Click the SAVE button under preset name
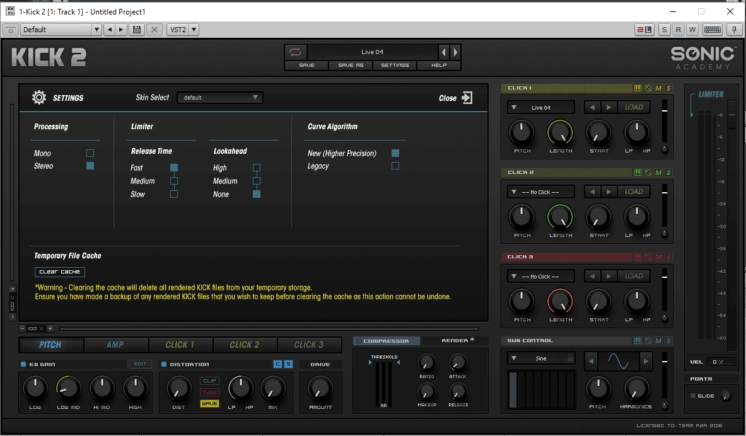 pyautogui.click(x=306, y=65)
